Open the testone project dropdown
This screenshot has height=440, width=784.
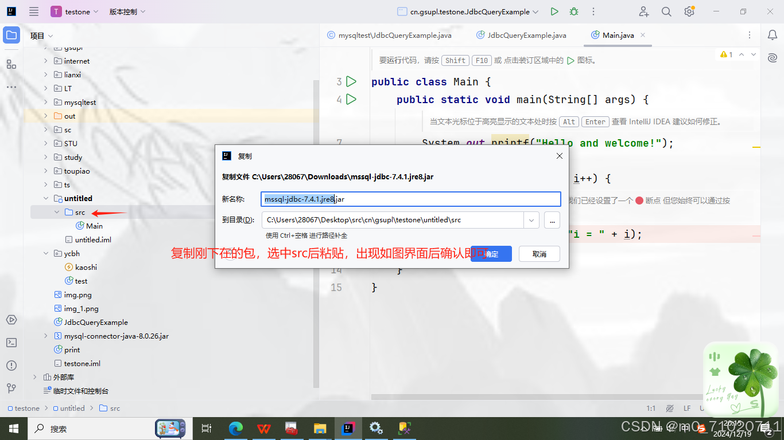click(74, 11)
